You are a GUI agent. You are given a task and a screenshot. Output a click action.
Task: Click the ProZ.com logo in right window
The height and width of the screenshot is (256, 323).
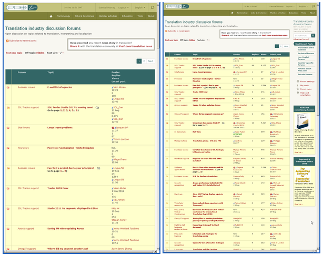(x=177, y=6)
